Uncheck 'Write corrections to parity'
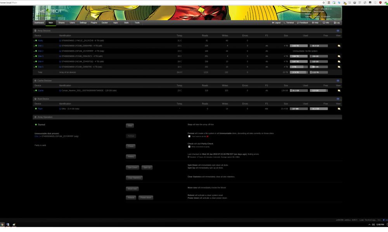The height and width of the screenshot is (232, 388). coord(189,147)
